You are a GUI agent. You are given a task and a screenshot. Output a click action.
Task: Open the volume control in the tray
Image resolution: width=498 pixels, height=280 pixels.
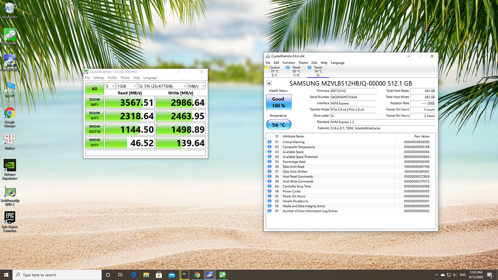click(455, 275)
